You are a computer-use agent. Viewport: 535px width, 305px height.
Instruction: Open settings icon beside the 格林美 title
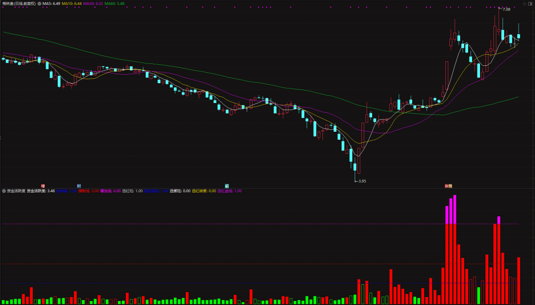point(40,3)
